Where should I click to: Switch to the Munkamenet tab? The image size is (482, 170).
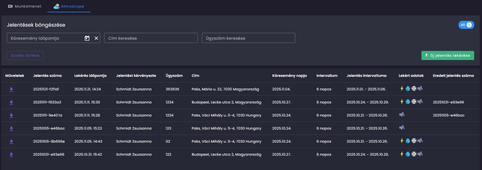pyautogui.click(x=25, y=6)
